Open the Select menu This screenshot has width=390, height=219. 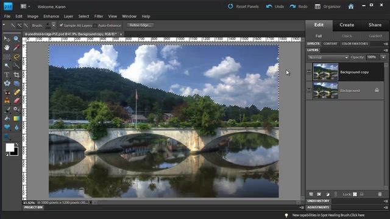(x=83, y=16)
